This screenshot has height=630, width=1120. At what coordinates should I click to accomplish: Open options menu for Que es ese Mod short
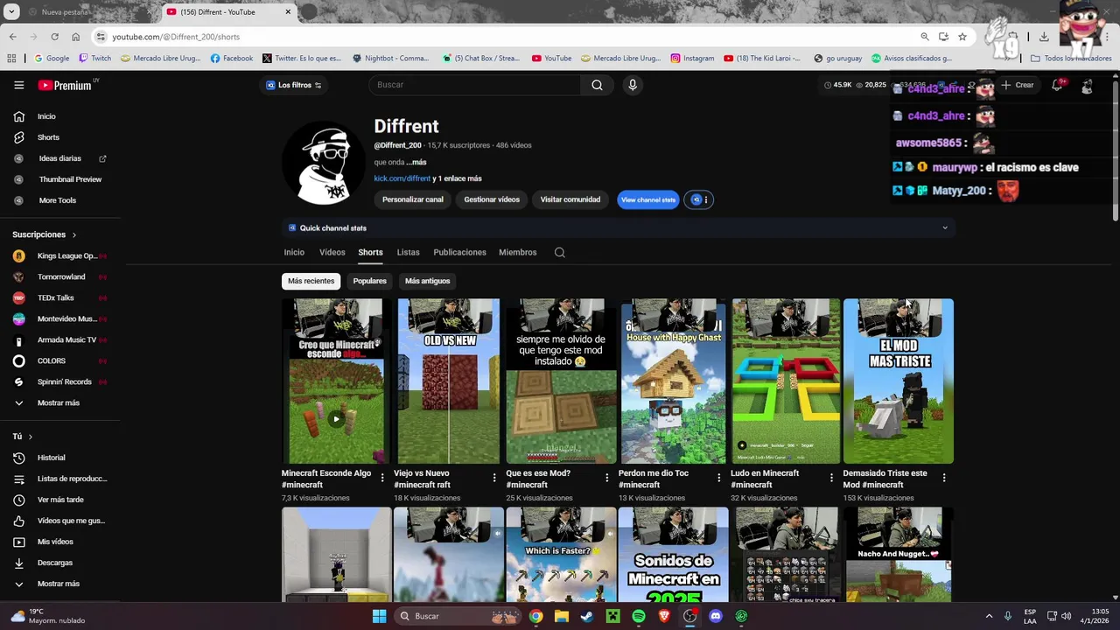click(x=607, y=478)
